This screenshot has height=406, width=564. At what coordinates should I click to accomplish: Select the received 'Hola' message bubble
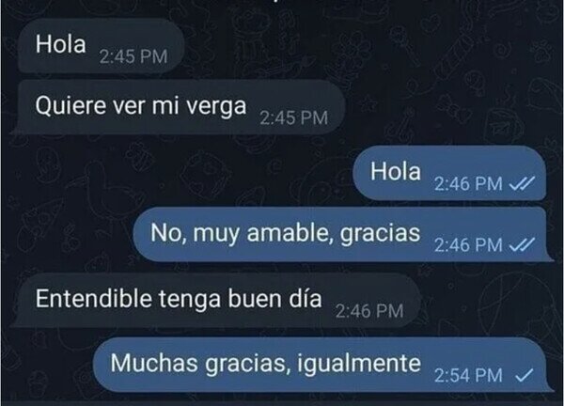tap(101, 46)
